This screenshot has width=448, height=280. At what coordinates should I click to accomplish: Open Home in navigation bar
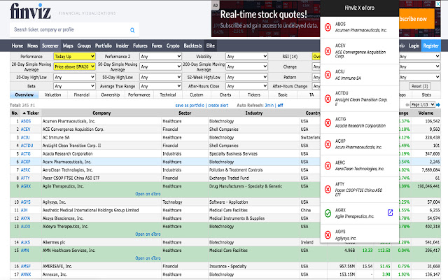(17, 45)
